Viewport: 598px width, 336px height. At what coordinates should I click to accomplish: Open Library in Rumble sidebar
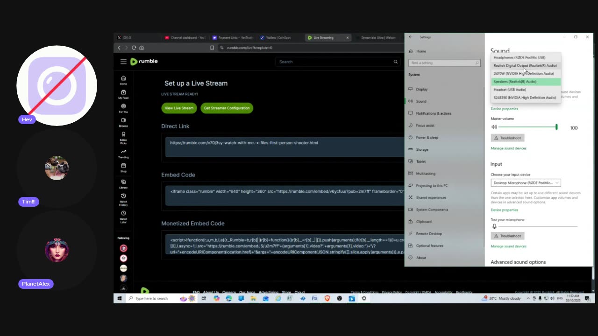[x=123, y=184]
